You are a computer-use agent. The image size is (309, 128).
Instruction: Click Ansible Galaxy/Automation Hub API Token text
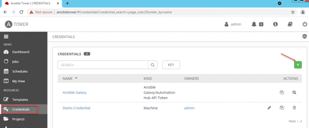click(159, 92)
